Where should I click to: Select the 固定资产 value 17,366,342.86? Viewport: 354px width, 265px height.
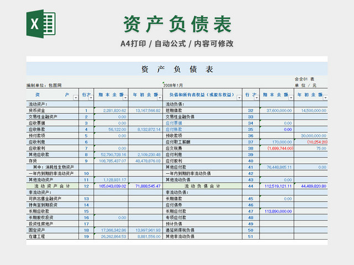(x=113, y=230)
